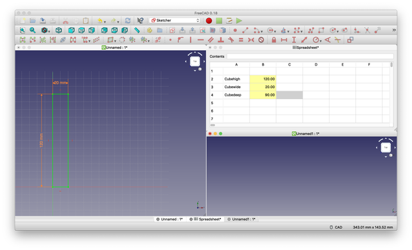The width and height of the screenshot is (412, 250).
Task: Click the Measure distance ruler icon
Action: [137, 30]
